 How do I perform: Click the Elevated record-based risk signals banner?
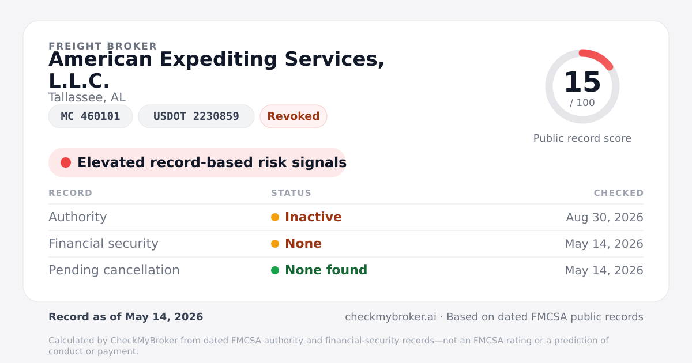(x=197, y=162)
